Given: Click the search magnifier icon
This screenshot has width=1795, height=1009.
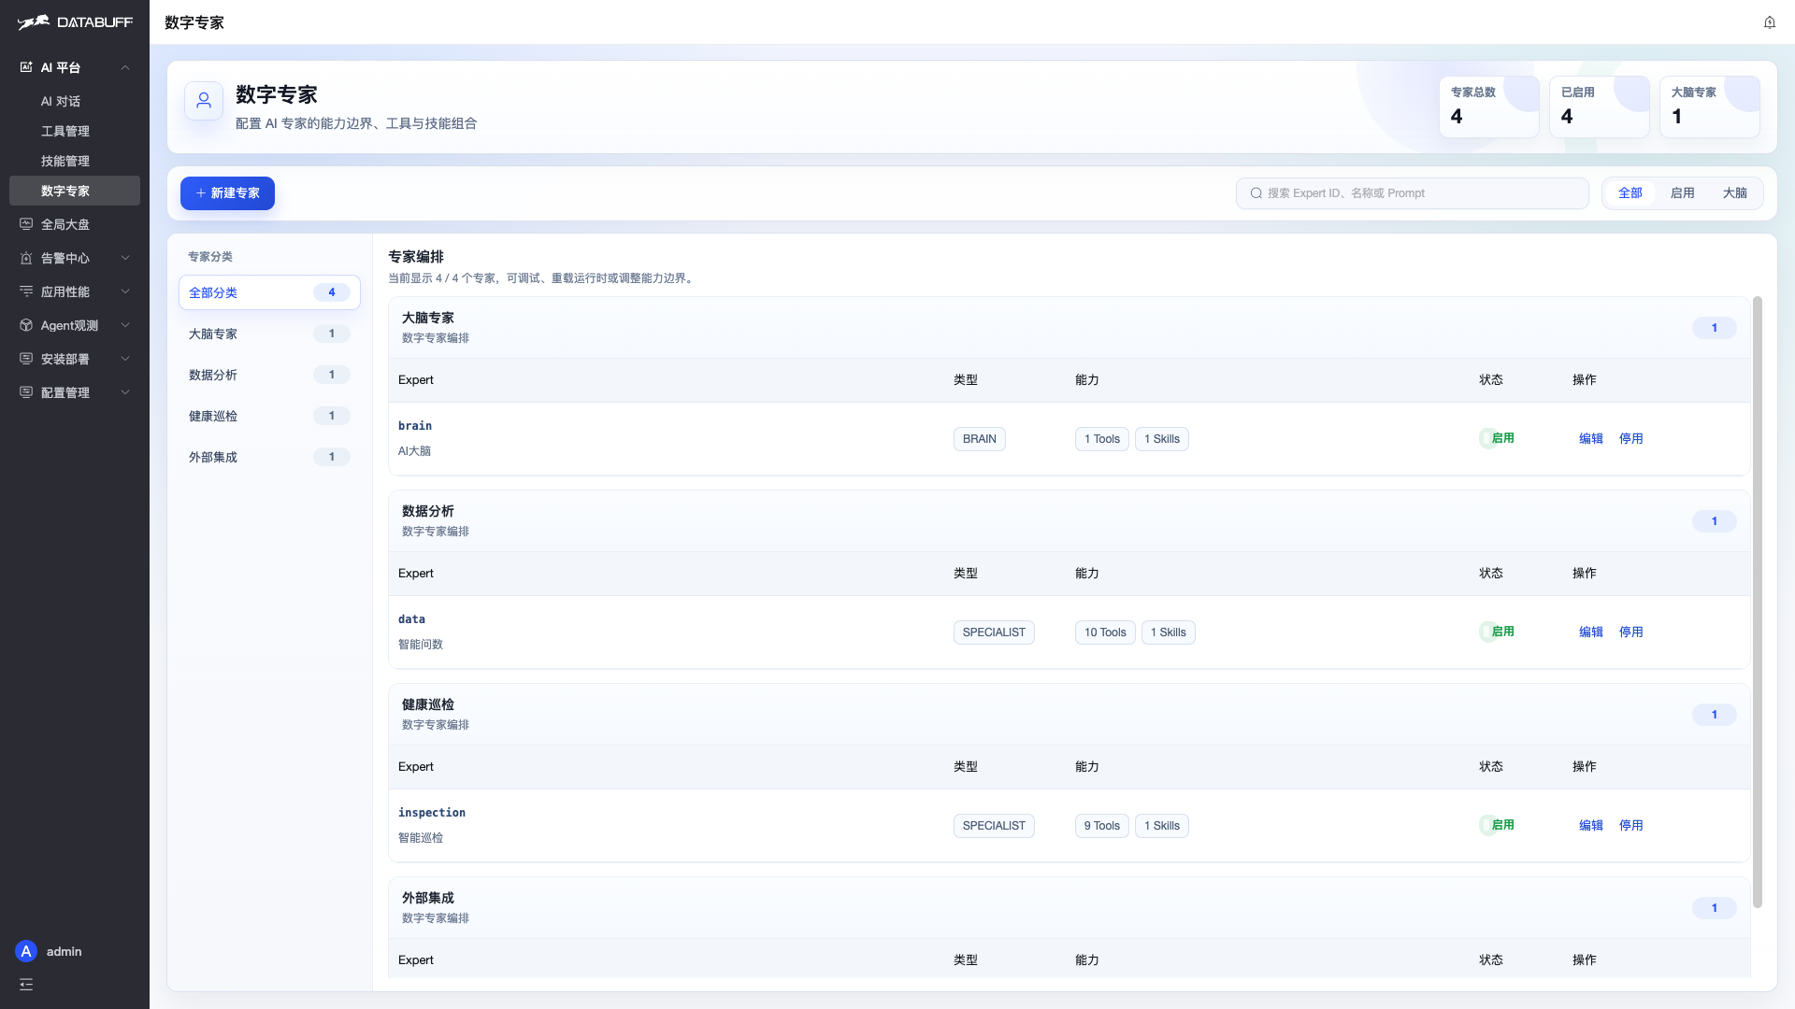Looking at the screenshot, I should 1256,193.
